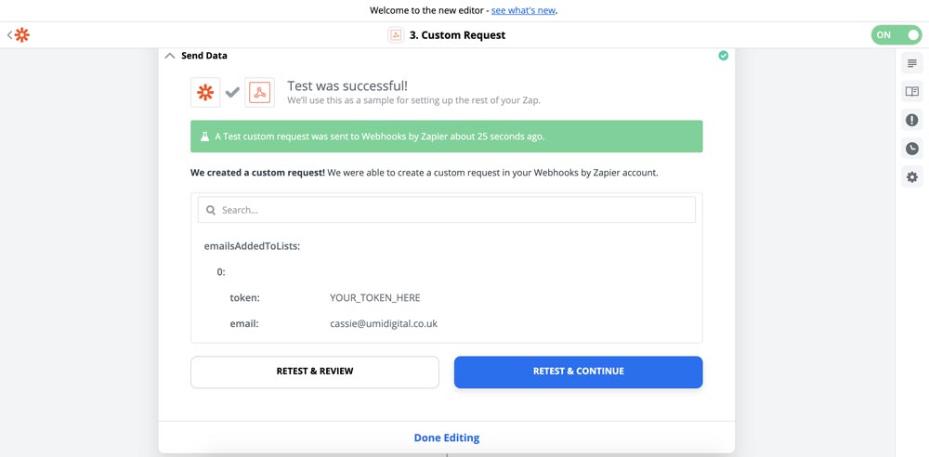Go back using the left chevron arrow
The height and width of the screenshot is (457, 929).
coord(9,35)
